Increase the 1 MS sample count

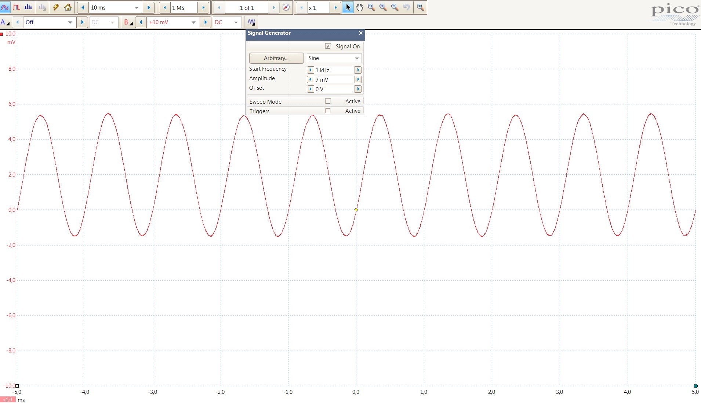[203, 8]
